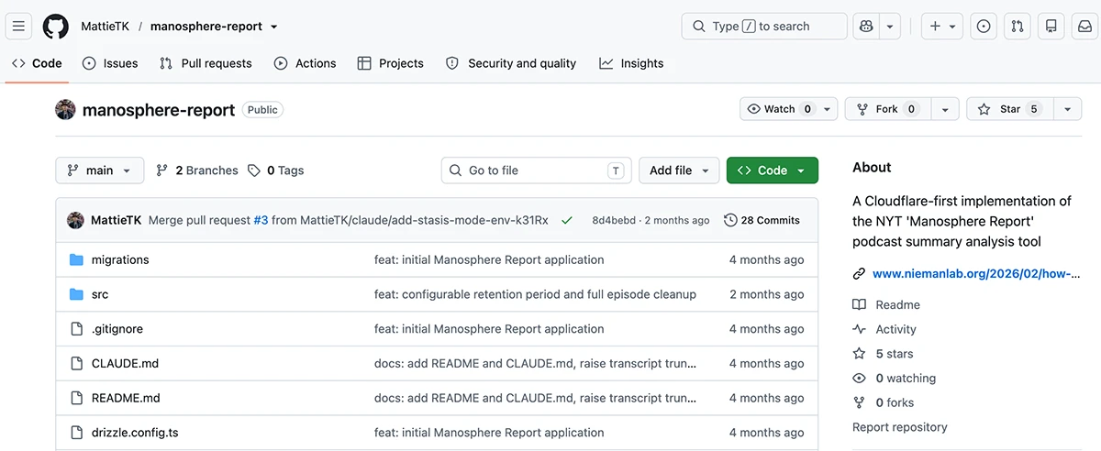
Task: Click the tag icon beside 0 Tags
Action: (254, 170)
